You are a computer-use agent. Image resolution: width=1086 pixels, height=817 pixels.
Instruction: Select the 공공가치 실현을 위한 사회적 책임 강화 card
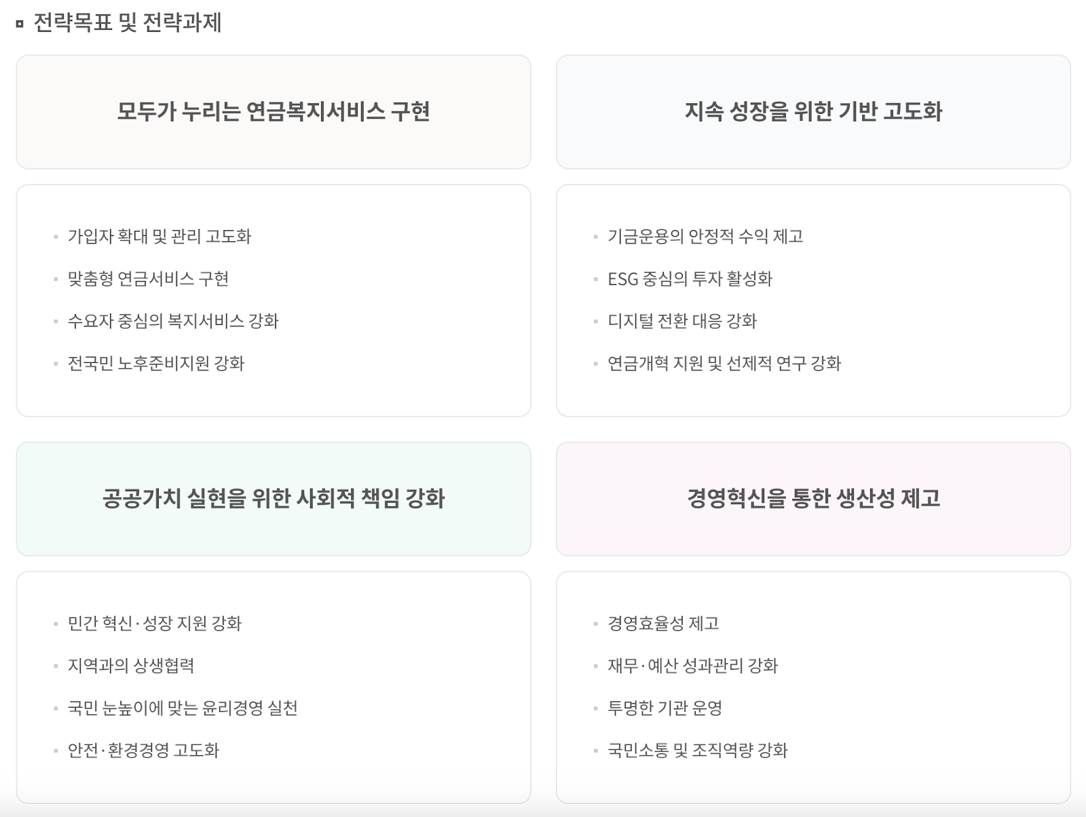click(x=274, y=499)
